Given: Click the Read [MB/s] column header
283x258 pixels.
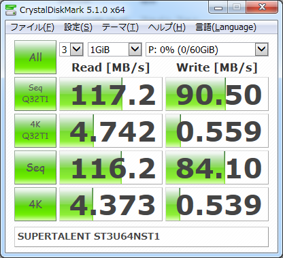Looking at the screenshot, I should click(x=111, y=67).
